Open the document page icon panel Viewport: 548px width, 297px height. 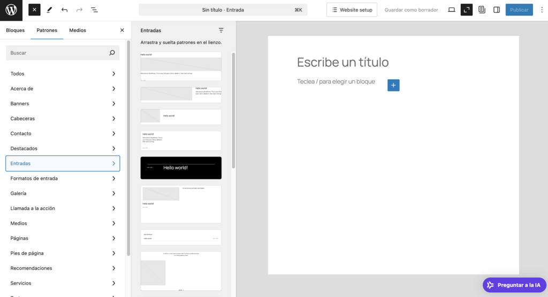482,10
